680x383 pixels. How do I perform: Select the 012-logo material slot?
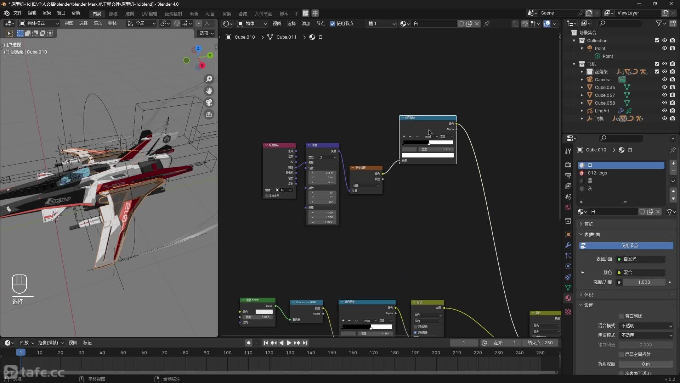point(621,173)
